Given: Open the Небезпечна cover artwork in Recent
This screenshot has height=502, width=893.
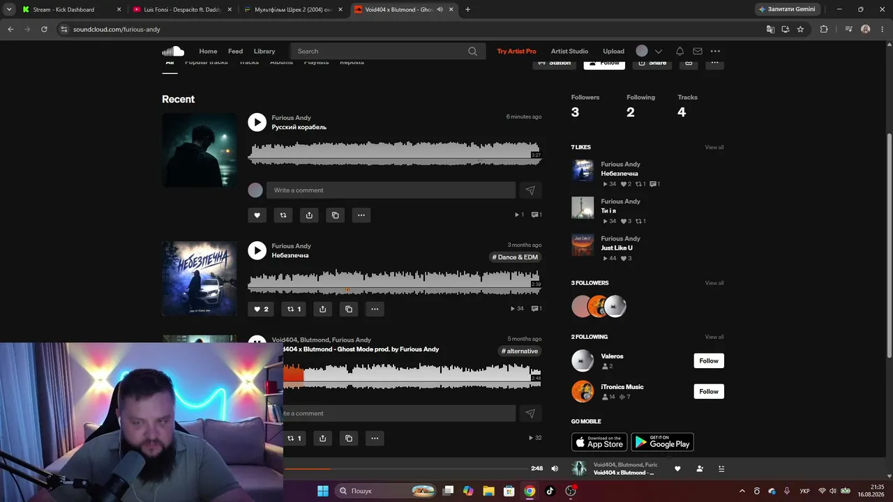Looking at the screenshot, I should pos(200,279).
